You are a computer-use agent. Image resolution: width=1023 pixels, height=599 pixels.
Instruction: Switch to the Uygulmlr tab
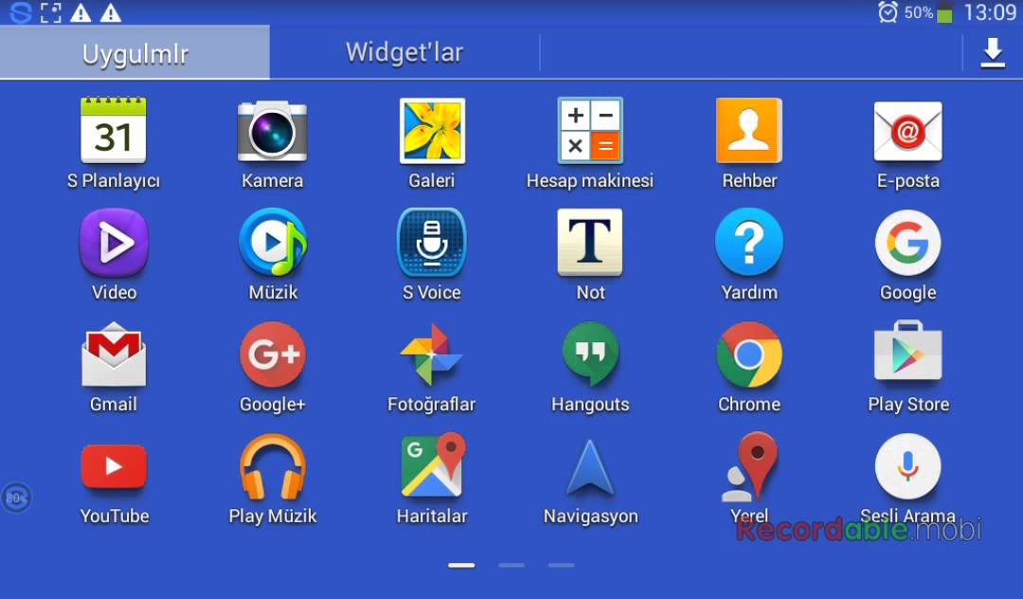click(135, 53)
